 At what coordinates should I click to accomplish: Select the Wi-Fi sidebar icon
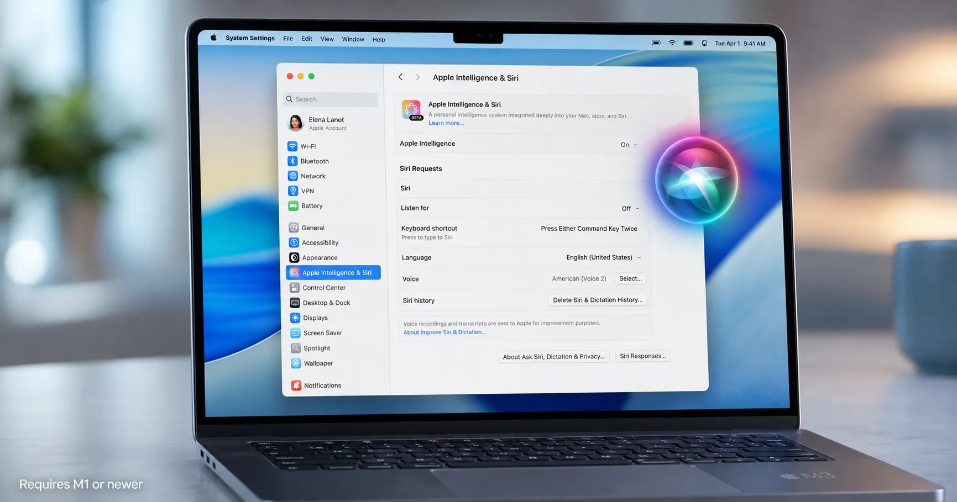(292, 146)
